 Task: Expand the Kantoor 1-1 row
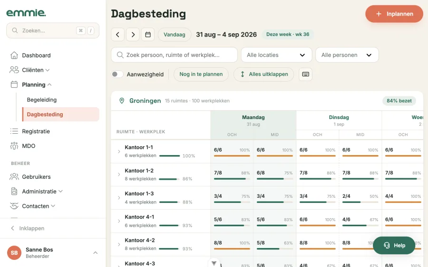[119, 151]
